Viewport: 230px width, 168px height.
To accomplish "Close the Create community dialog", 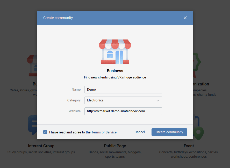I will tap(185, 18).
